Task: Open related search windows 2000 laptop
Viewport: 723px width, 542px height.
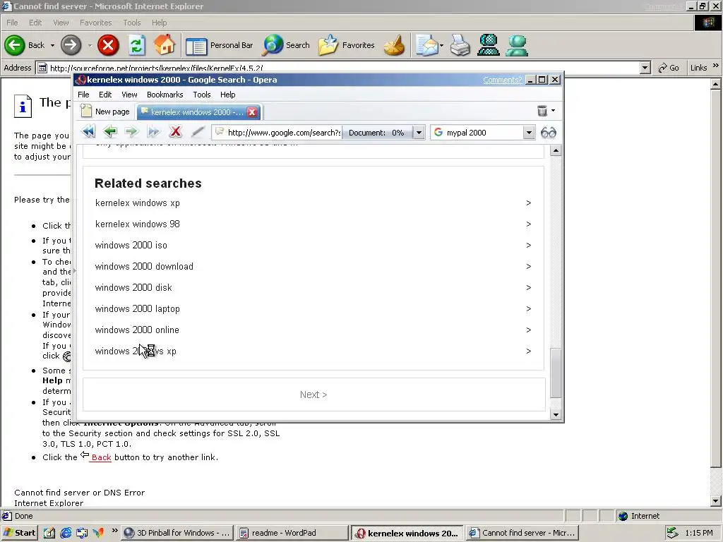Action: point(138,309)
